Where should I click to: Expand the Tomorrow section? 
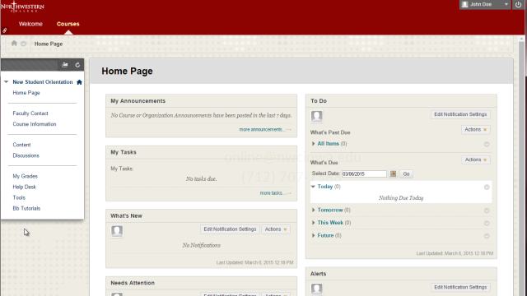click(x=313, y=210)
